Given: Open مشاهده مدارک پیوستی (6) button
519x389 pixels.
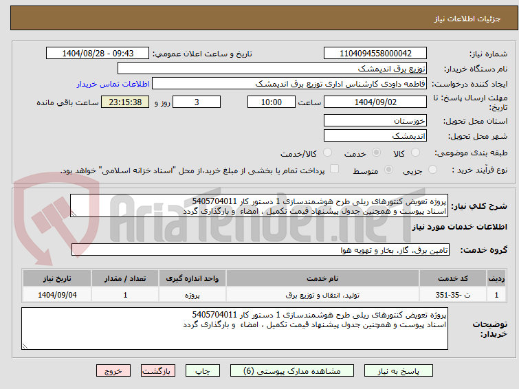Looking at the screenshot, I should (292, 371).
